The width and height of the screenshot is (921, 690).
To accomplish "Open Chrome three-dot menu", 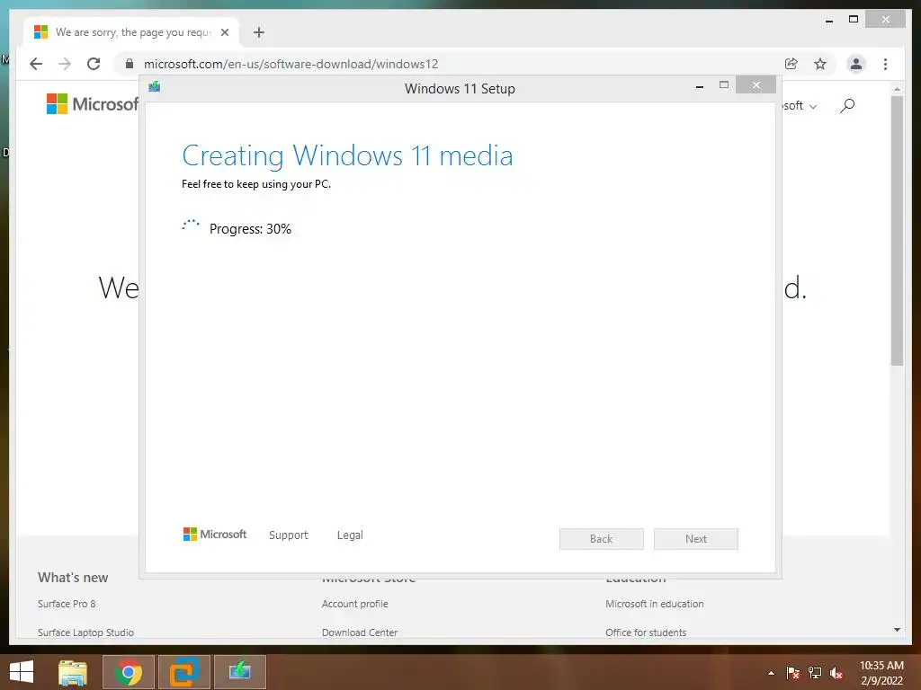I will click(x=885, y=64).
